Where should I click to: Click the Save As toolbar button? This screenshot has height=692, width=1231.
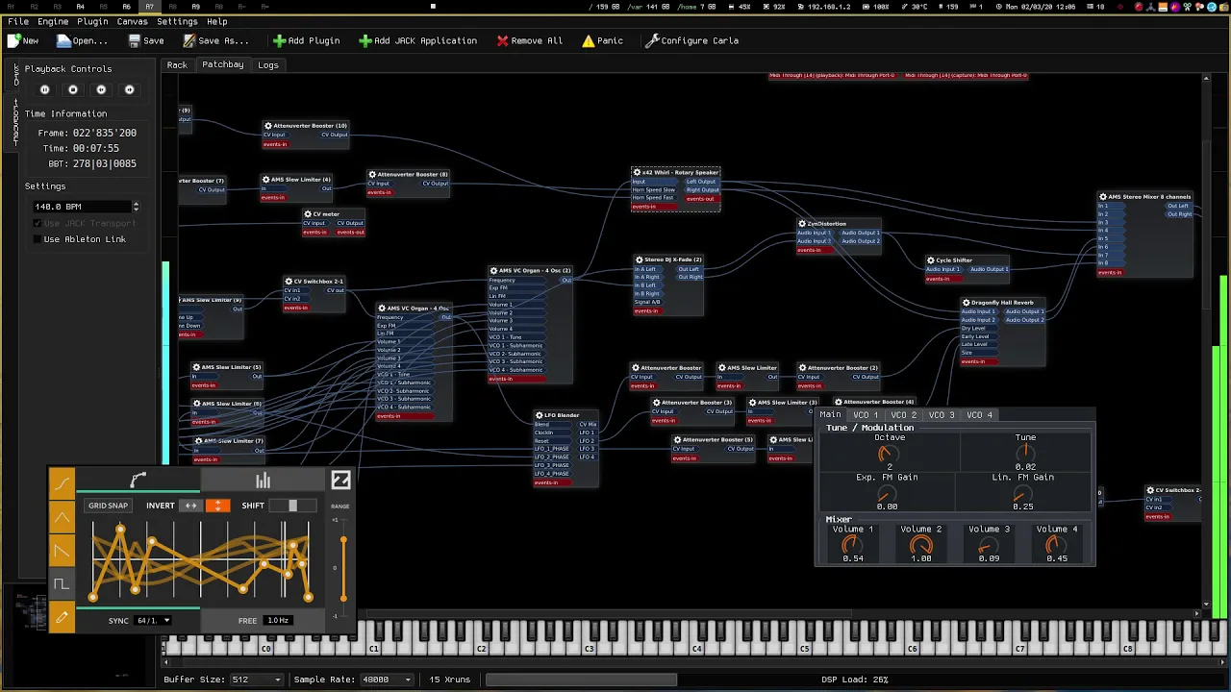(x=215, y=40)
